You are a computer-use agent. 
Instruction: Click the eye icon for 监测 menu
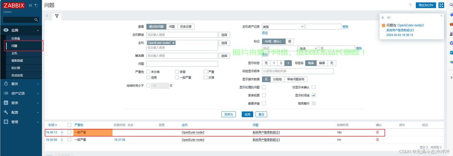pos(6,30)
